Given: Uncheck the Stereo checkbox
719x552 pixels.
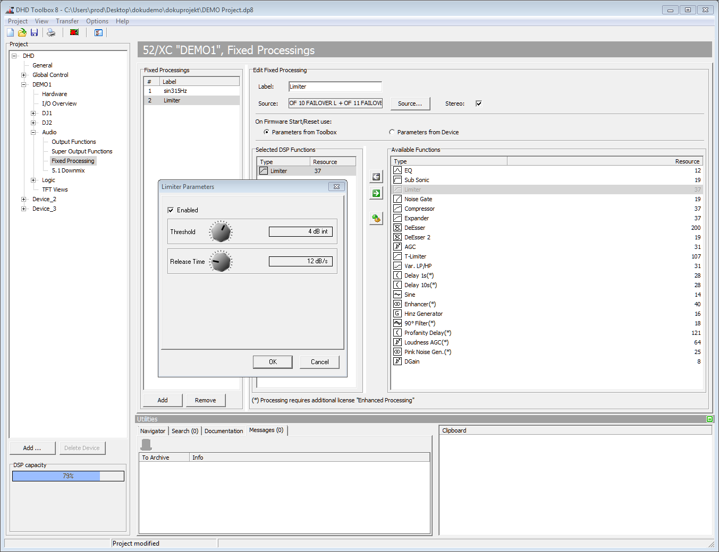Looking at the screenshot, I should click(x=478, y=103).
